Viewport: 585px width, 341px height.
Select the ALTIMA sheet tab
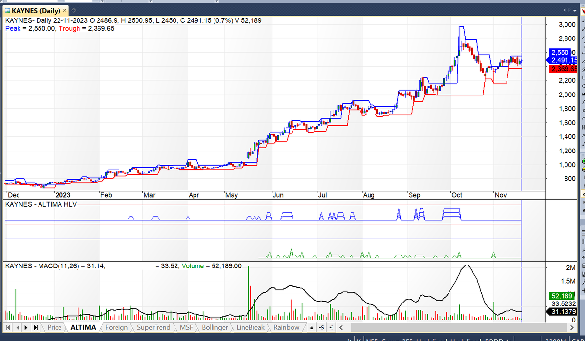point(83,327)
